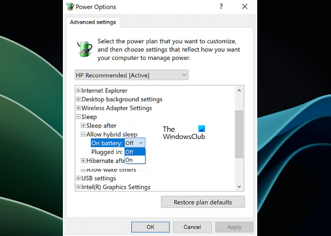Select the Advanced settings tab
Screen dimensions: 331x236
(x=93, y=22)
